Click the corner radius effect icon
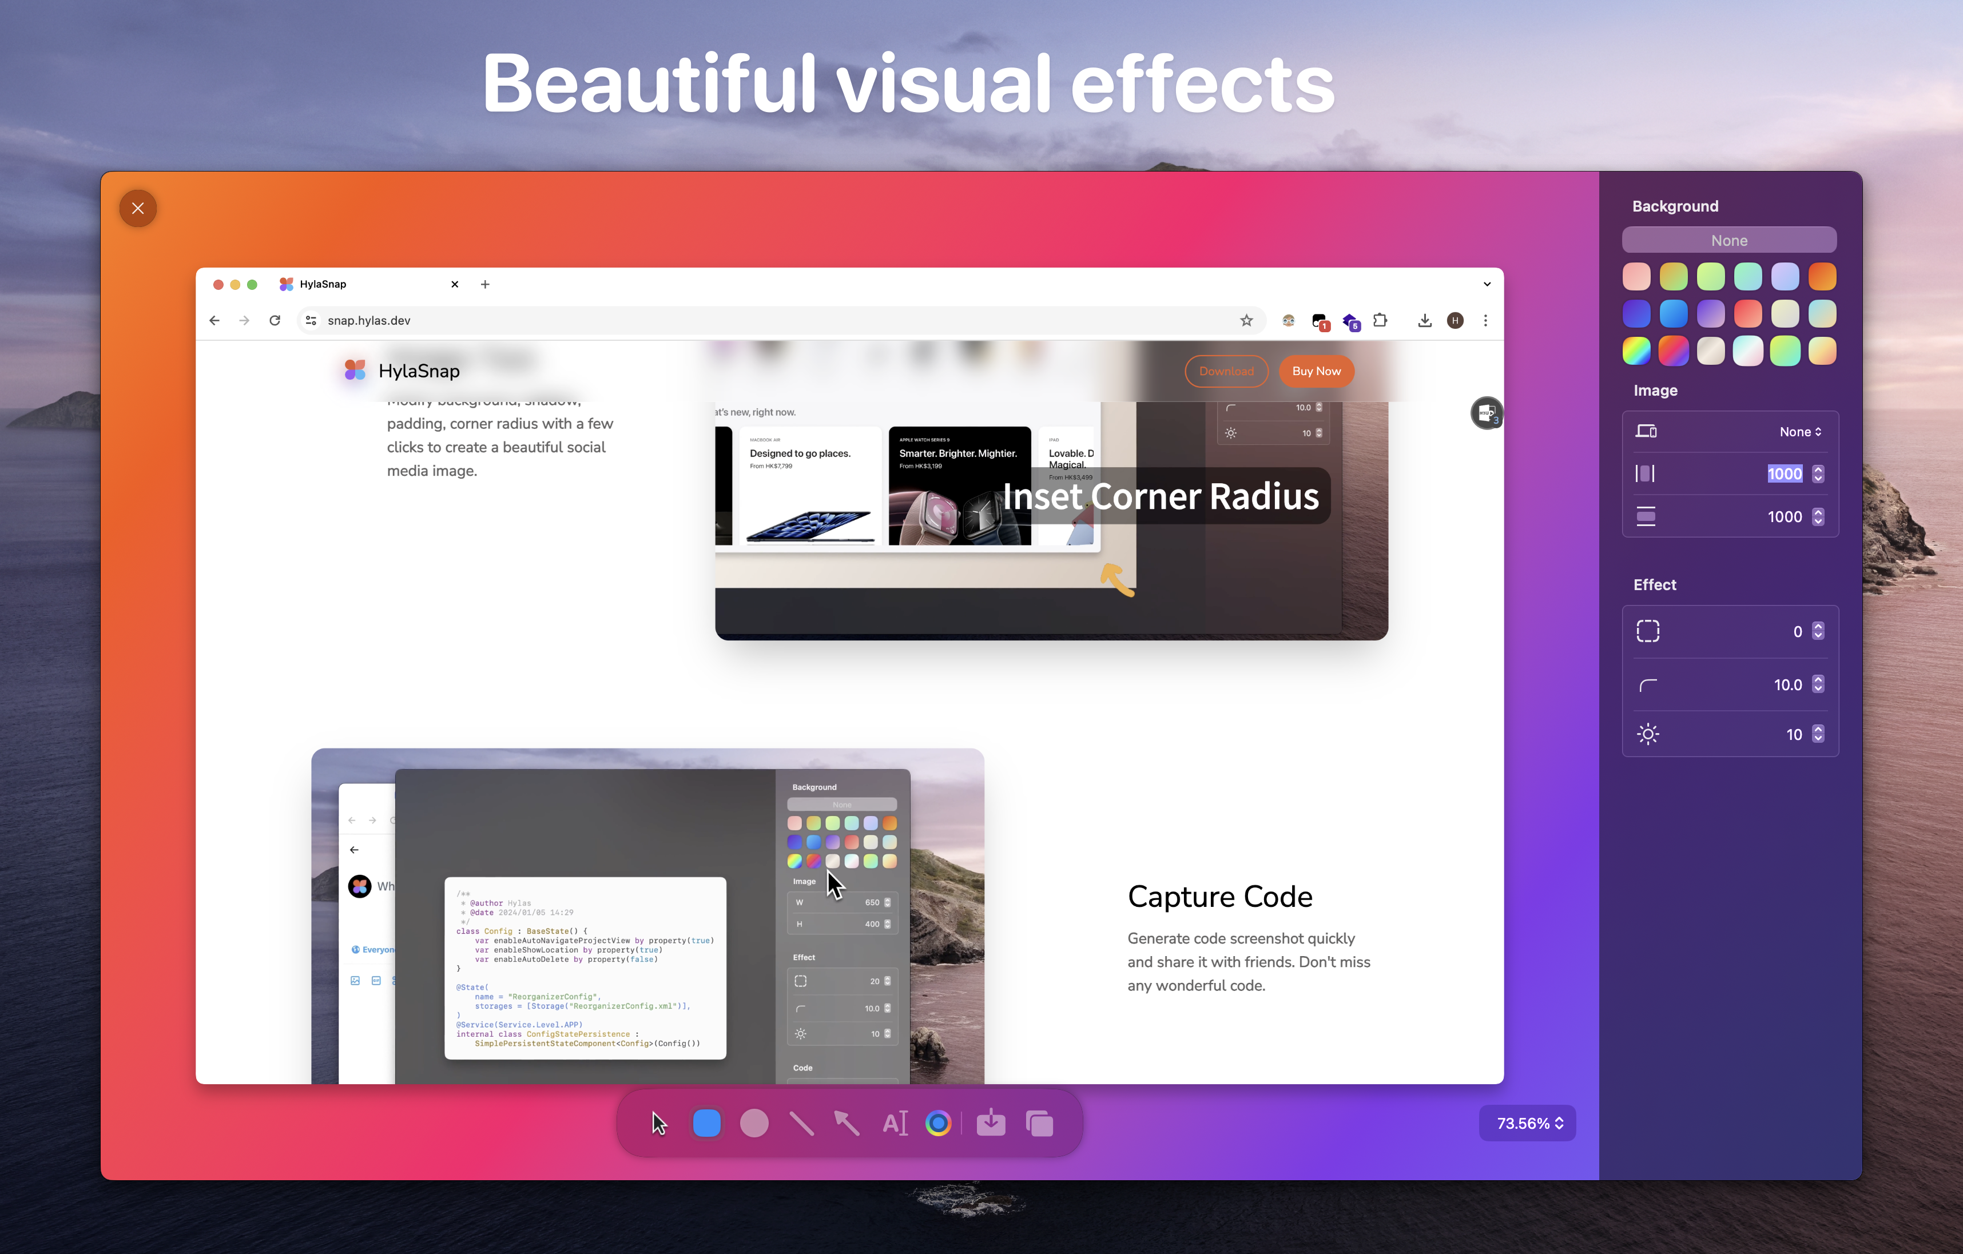This screenshot has height=1254, width=1963. click(1647, 685)
